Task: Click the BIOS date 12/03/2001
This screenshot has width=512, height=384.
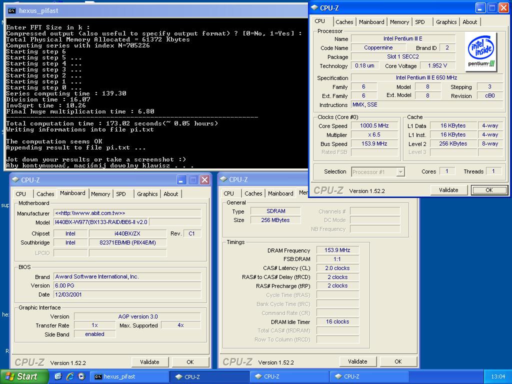Action: [127, 294]
